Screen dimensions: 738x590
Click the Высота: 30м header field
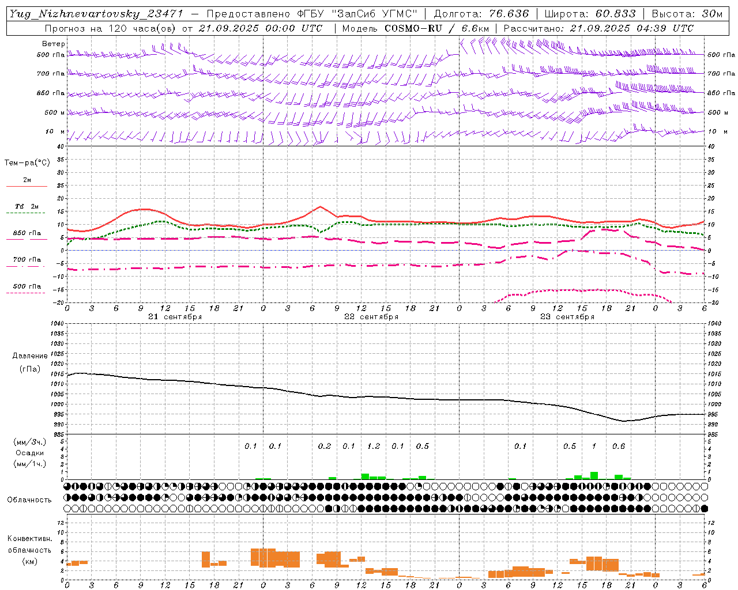pyautogui.click(x=687, y=14)
